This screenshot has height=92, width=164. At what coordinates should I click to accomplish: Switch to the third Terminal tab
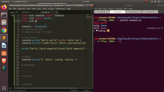coord(134,12)
